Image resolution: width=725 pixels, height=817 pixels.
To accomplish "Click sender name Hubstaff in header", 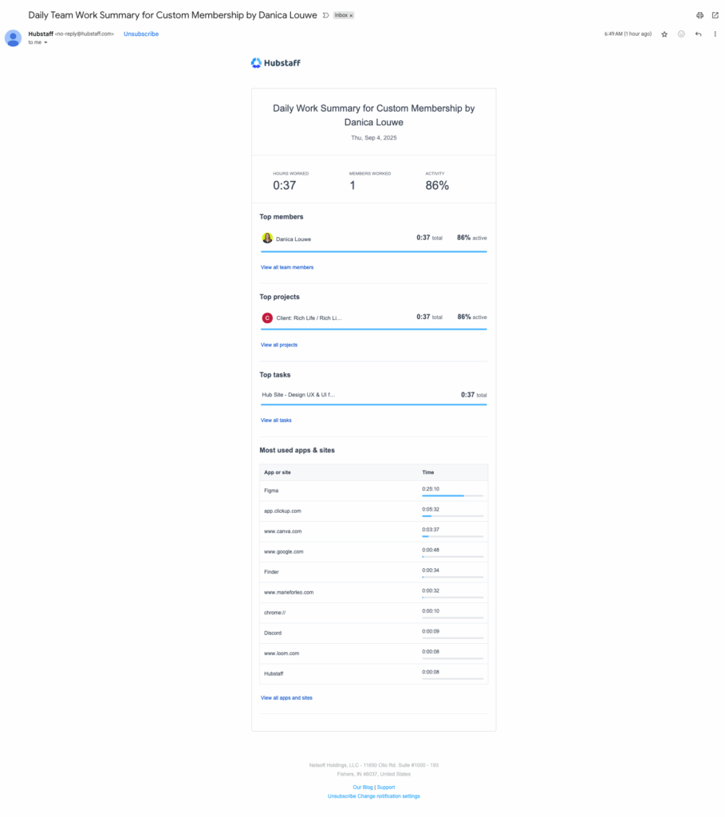I will point(41,34).
